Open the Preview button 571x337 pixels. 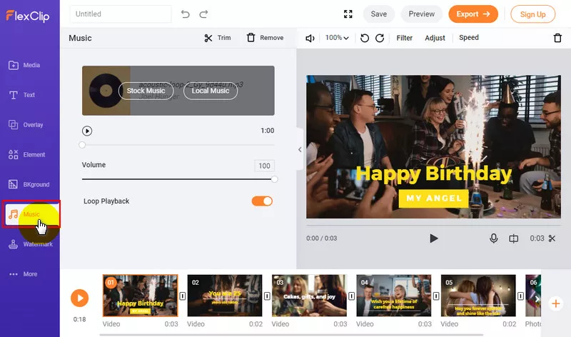click(x=421, y=14)
